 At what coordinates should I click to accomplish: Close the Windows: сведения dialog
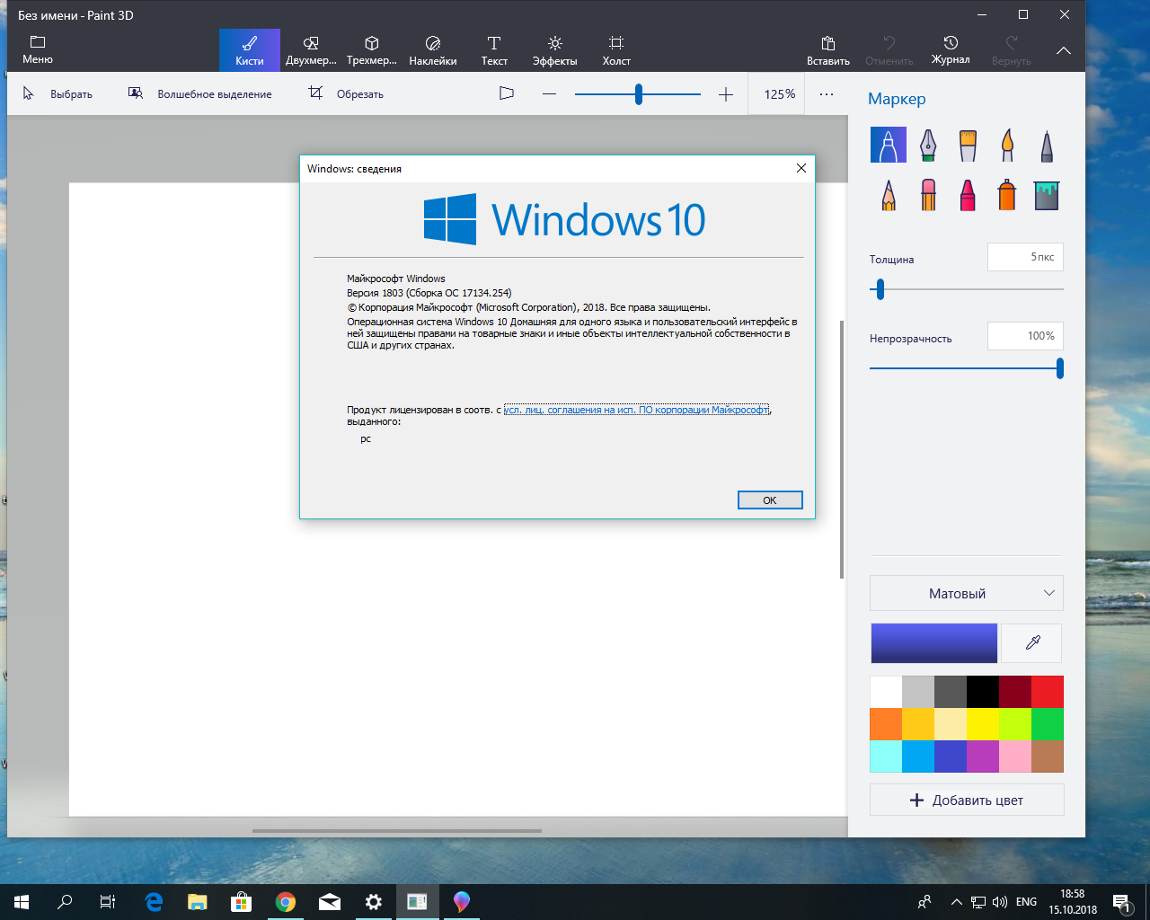pos(801,168)
